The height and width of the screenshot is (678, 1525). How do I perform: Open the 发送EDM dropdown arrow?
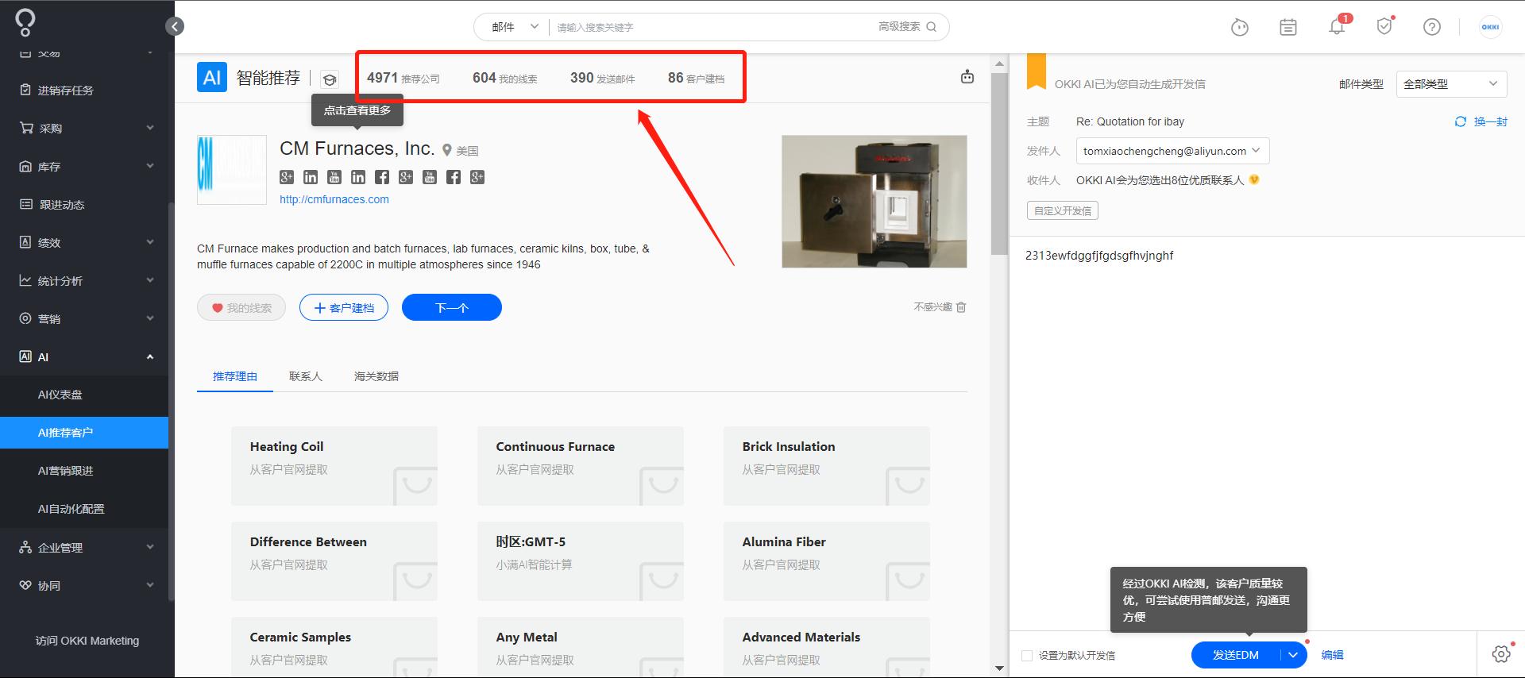[x=1293, y=655]
